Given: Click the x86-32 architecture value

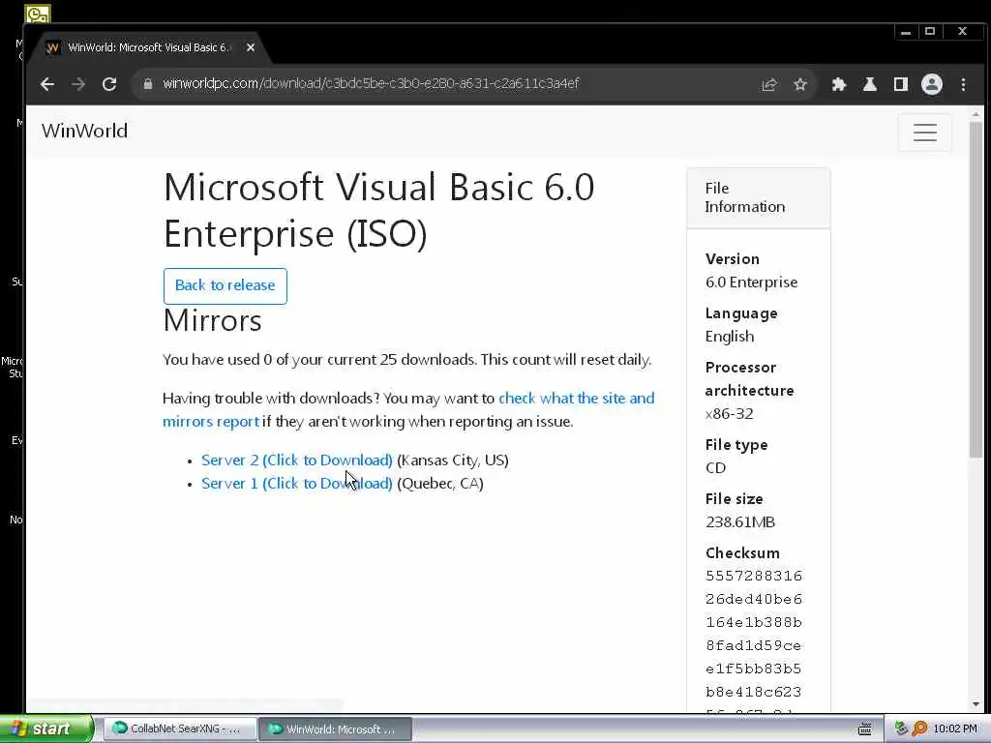Looking at the screenshot, I should point(730,414).
